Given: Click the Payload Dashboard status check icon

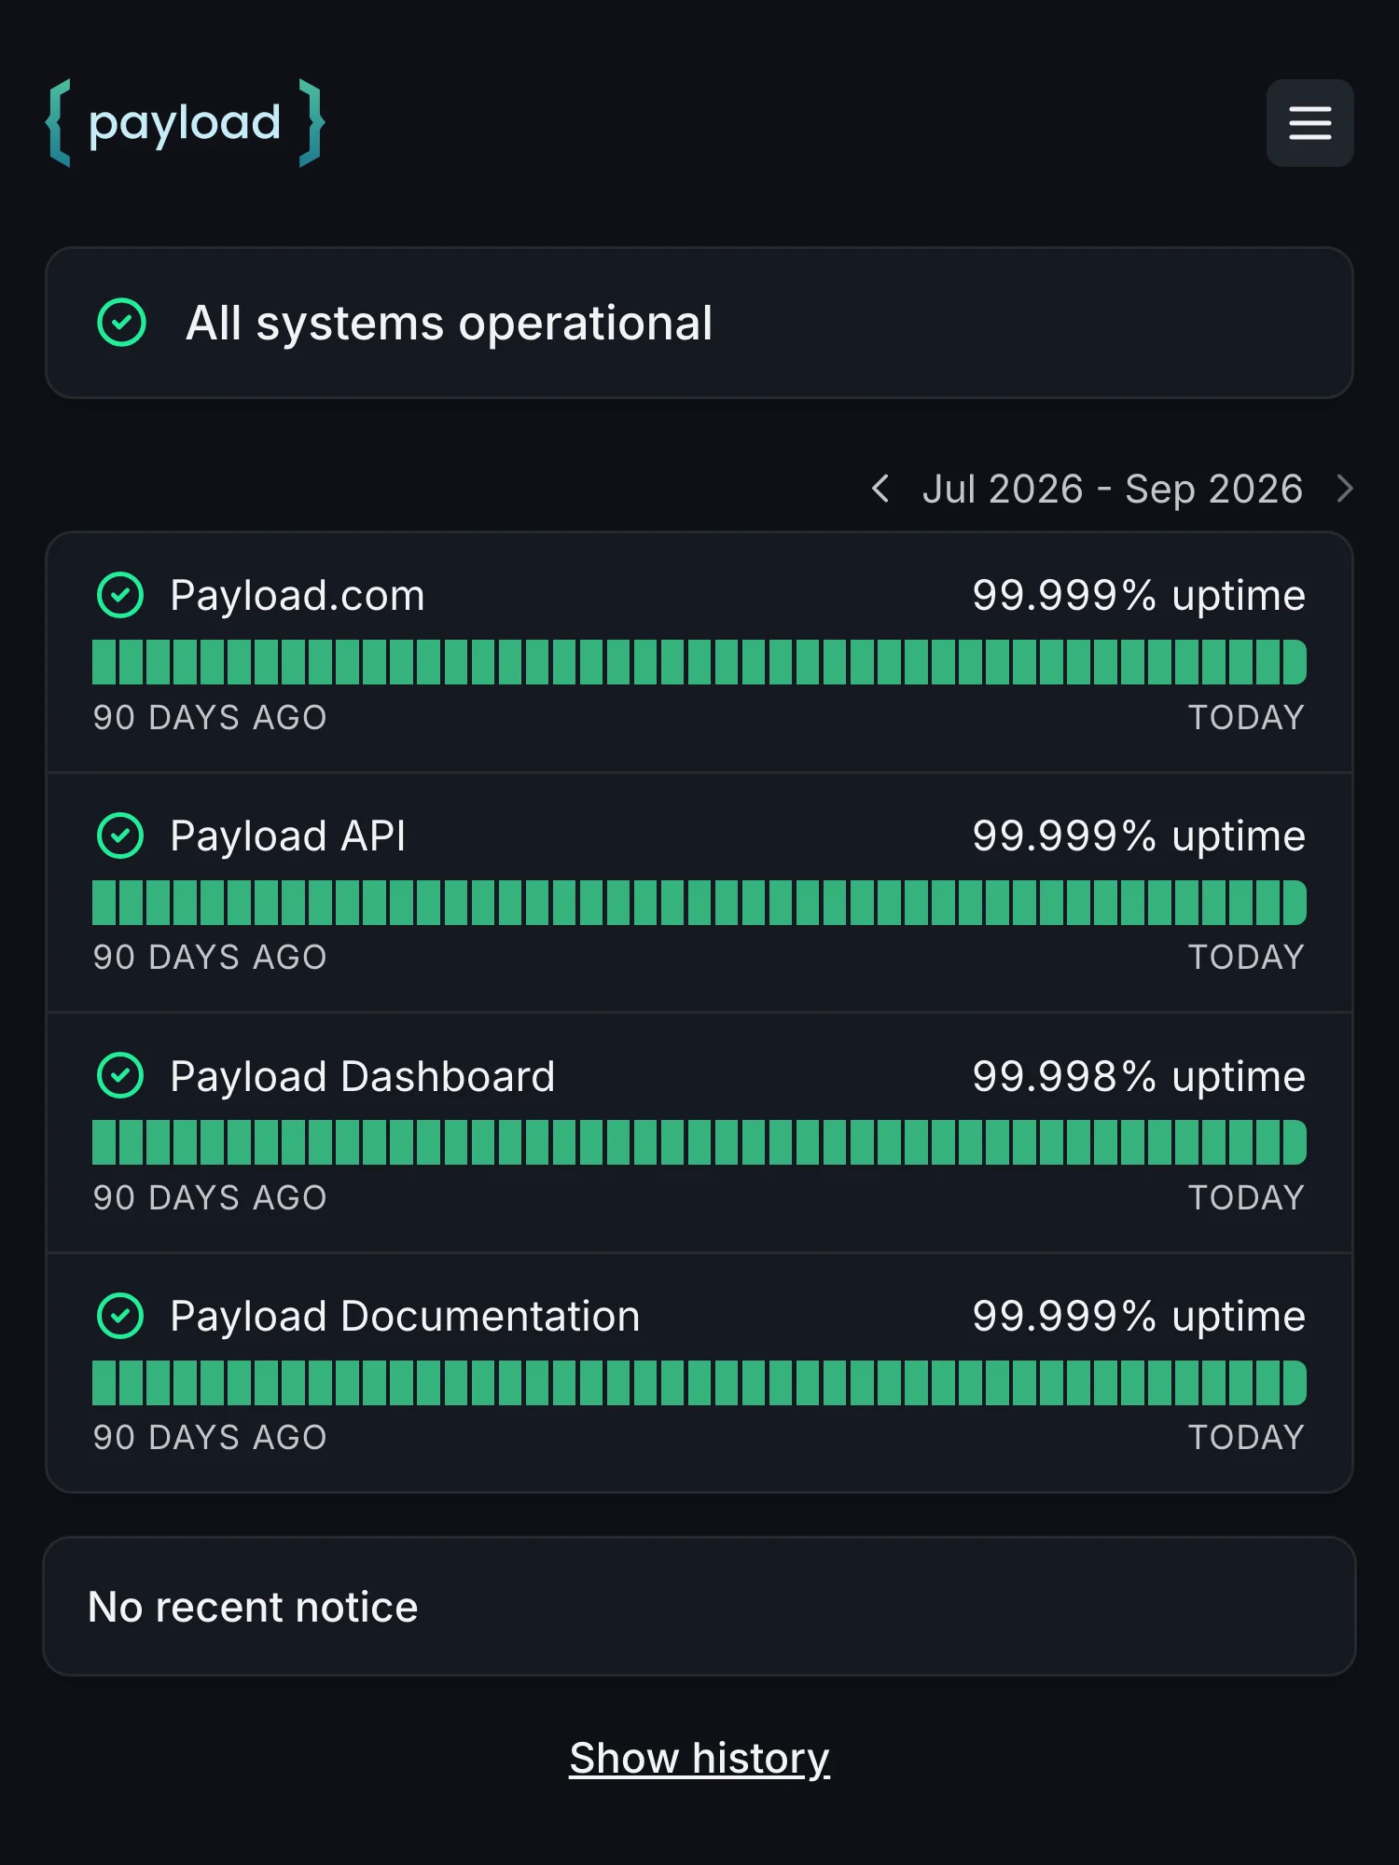Looking at the screenshot, I should click(120, 1075).
